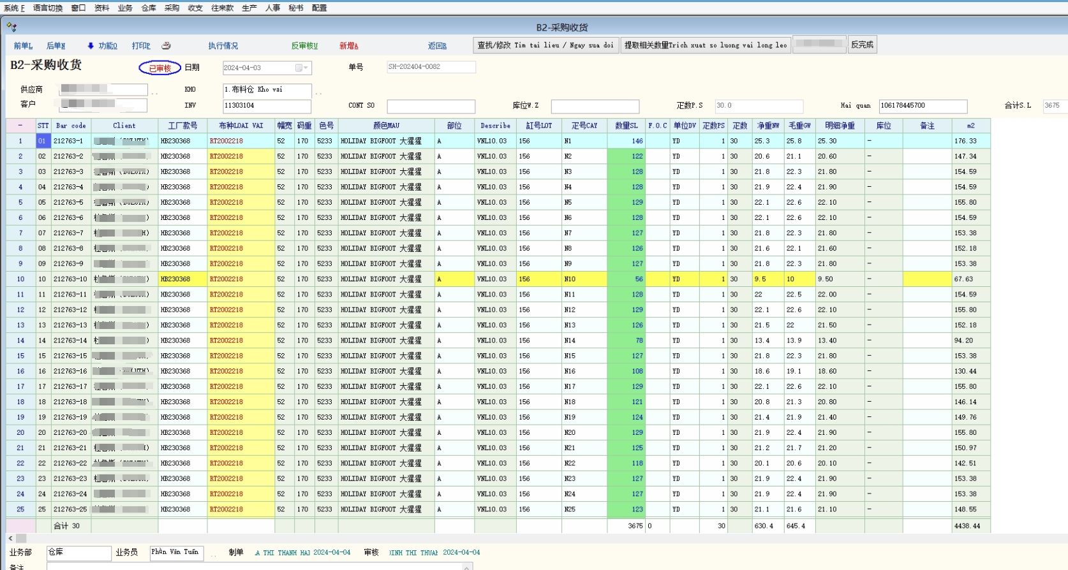The image size is (1068, 570).
Task: Click the lookup dots beside 供应商 field
Action: [154, 92]
